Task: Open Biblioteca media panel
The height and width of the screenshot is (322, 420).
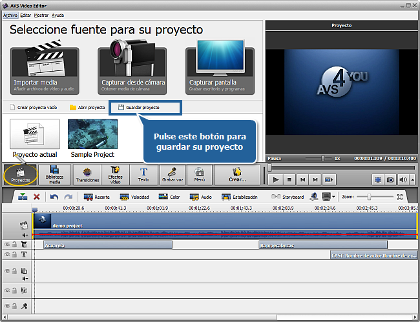Action: coord(54,175)
